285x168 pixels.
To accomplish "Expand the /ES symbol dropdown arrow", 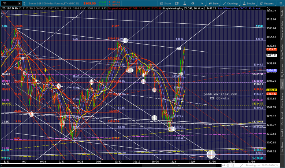I will (x=19, y=3).
